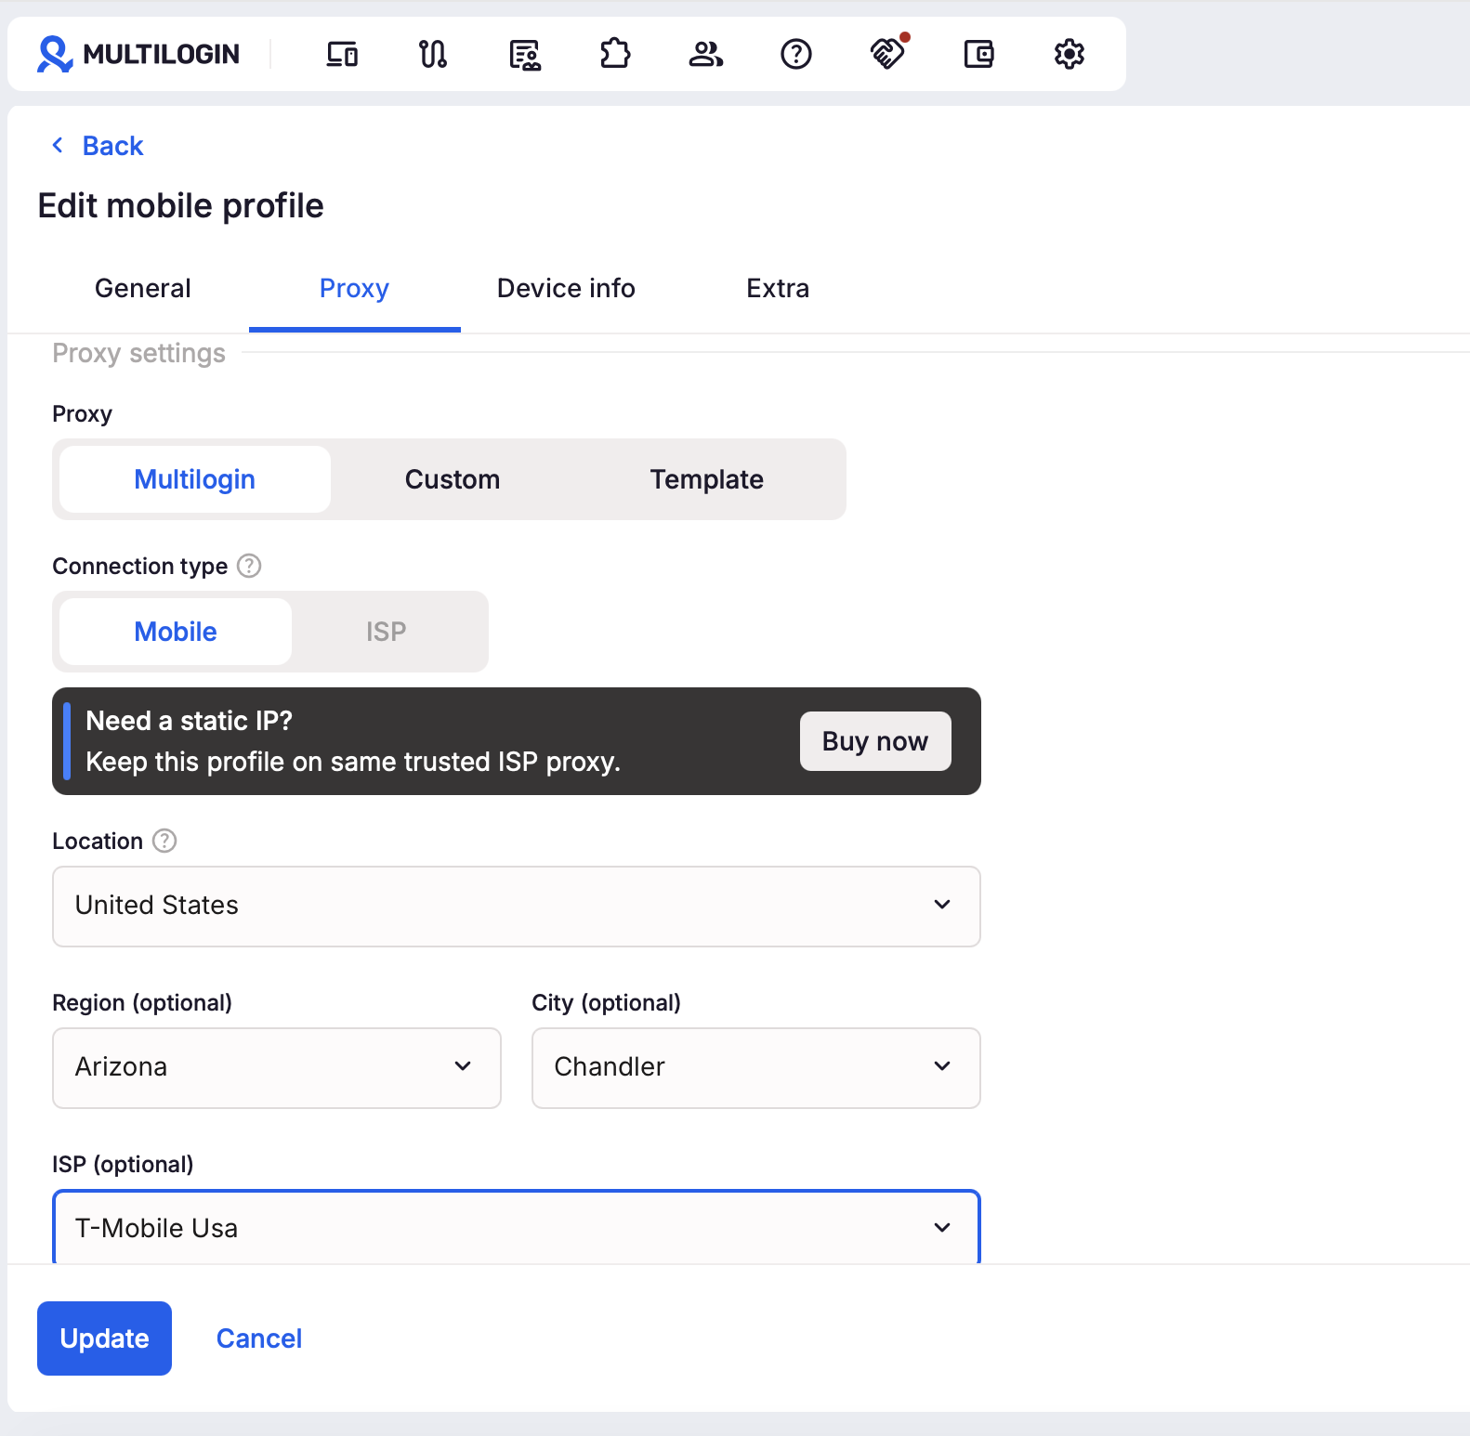Open the Location dropdown showing United States
This screenshot has height=1436, width=1470.
(517, 907)
